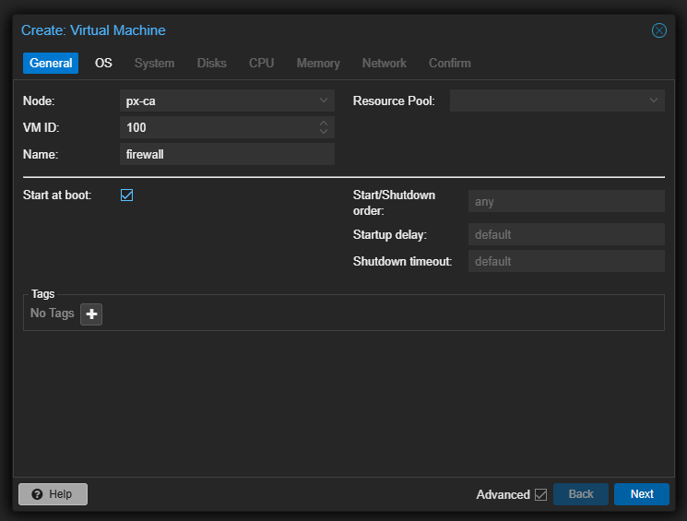
Task: Click the Create: Virtual Machine title
Action: coord(93,30)
